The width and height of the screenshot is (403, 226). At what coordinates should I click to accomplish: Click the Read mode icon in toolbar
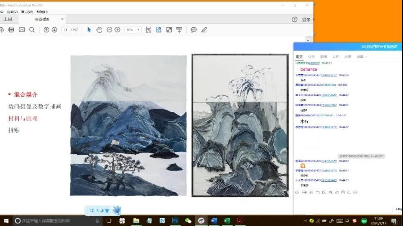[x=179, y=30]
